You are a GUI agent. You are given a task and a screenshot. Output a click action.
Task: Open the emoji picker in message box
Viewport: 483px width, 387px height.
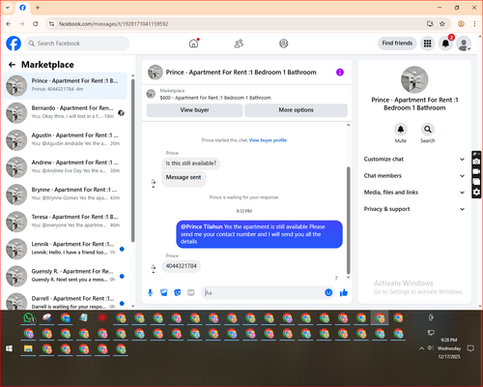[x=328, y=292]
